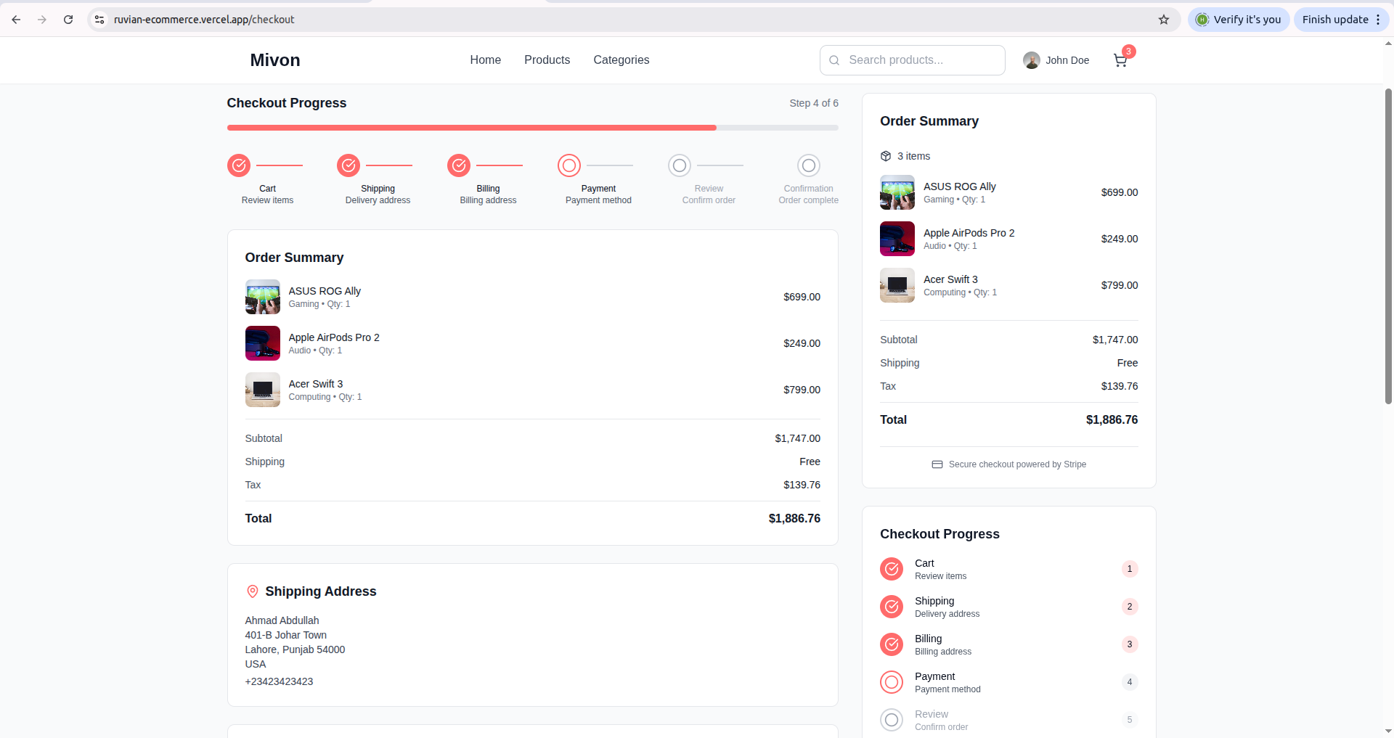This screenshot has height=738, width=1394.
Task: Bookmark page with the star icon
Action: coord(1164,20)
